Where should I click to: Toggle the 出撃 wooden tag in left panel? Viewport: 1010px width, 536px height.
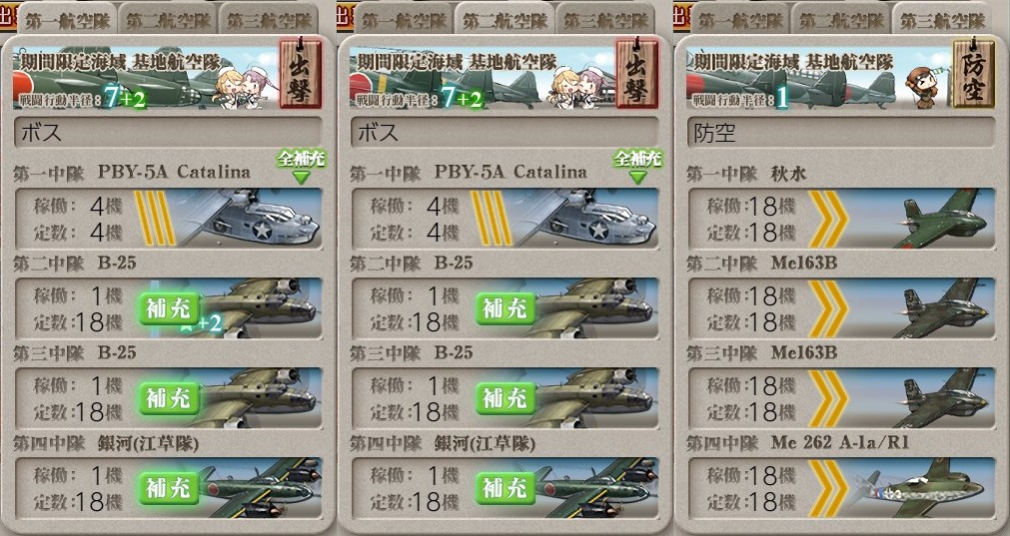pos(300,73)
